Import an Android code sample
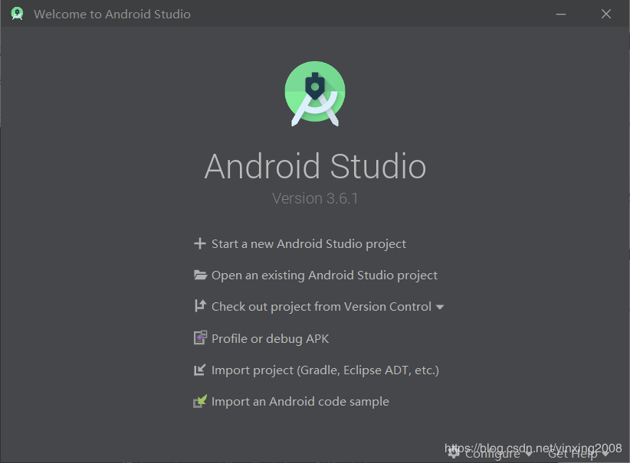Image resolution: width=630 pixels, height=463 pixels. click(300, 402)
